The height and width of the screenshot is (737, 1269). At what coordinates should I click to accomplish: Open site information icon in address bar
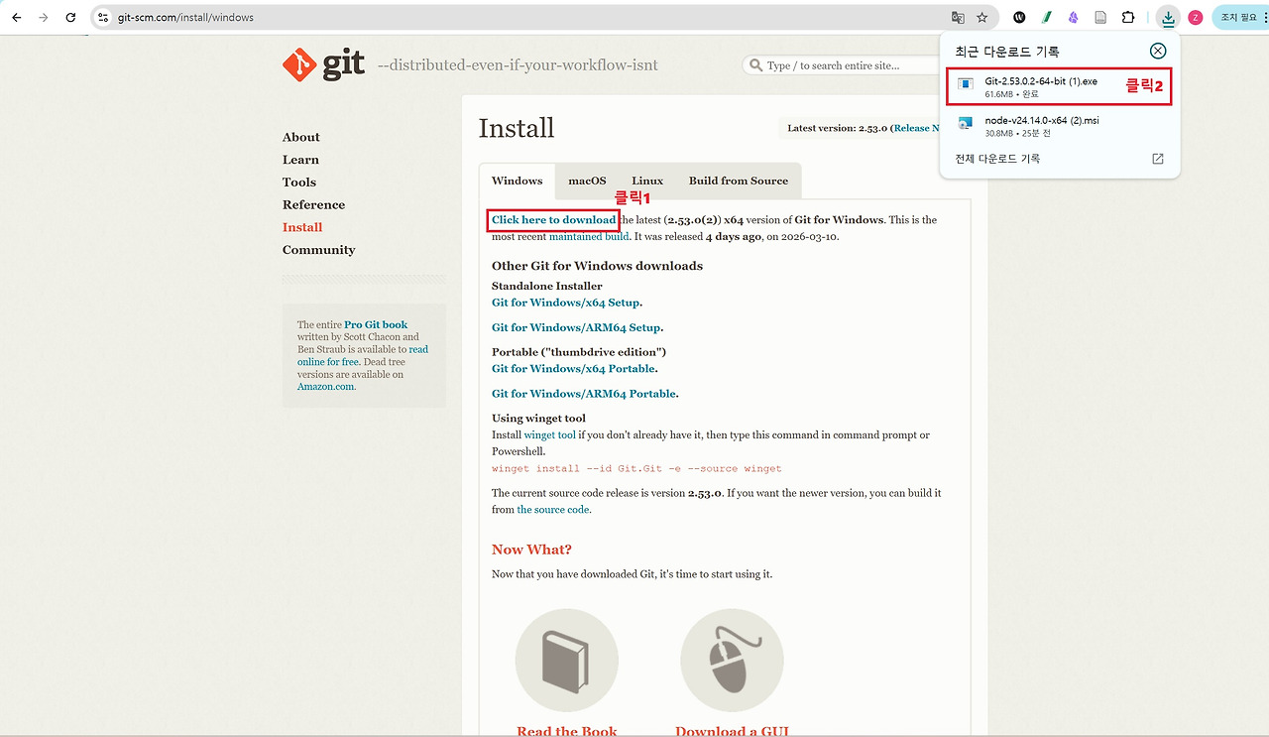pos(102,18)
